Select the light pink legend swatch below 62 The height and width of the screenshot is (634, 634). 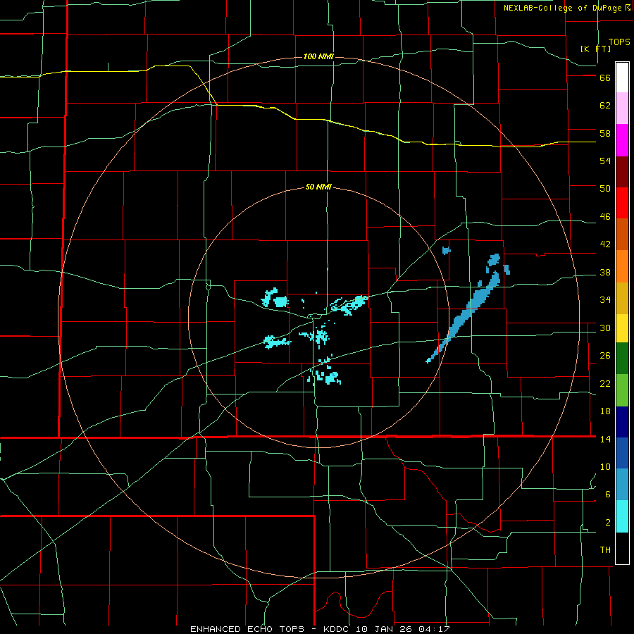(x=622, y=108)
